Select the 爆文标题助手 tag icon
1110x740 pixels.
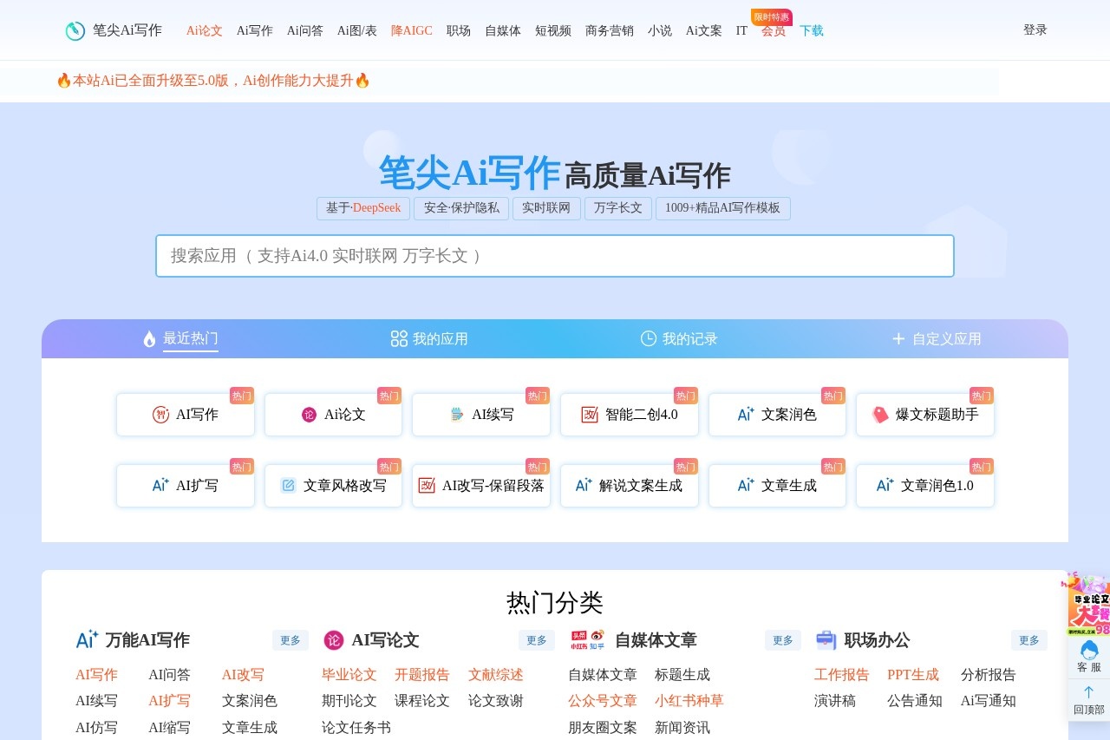(x=880, y=415)
